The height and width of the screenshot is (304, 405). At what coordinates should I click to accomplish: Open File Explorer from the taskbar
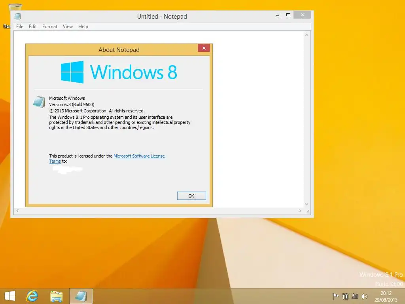tap(56, 296)
